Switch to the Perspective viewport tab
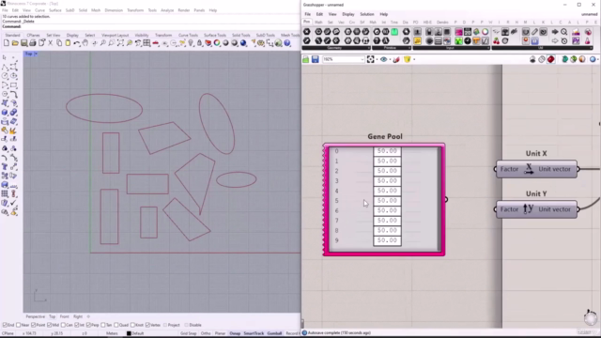Screen dimensions: 601x338 tap(36, 316)
